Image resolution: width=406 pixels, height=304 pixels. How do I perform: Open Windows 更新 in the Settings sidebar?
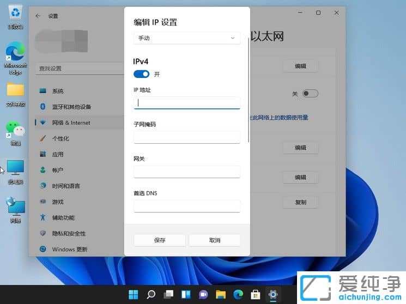pyautogui.click(x=80, y=249)
